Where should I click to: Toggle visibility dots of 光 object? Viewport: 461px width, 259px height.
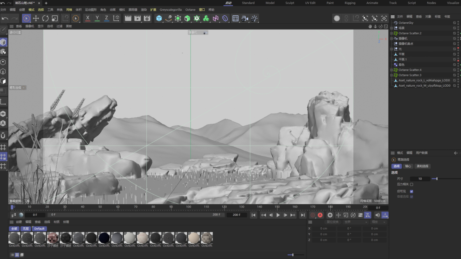tap(458, 49)
